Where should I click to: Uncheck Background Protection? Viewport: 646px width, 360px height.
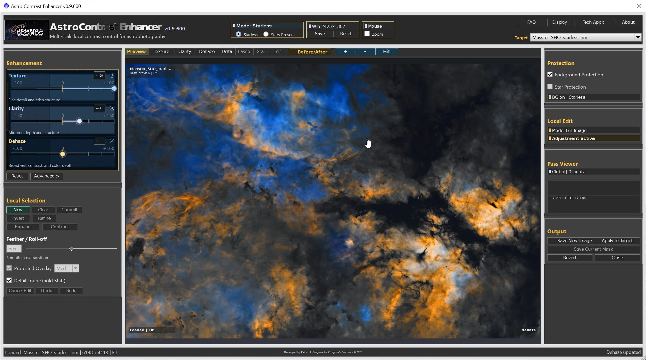point(550,75)
